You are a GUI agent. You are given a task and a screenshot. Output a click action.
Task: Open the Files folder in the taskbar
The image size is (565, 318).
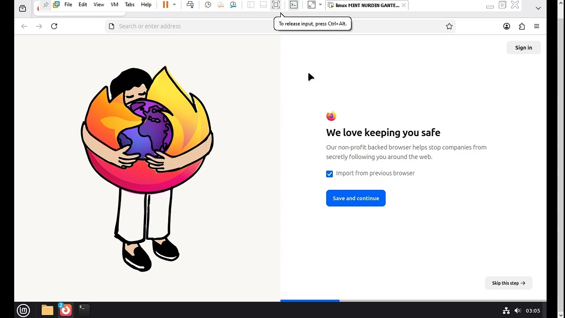(47, 310)
